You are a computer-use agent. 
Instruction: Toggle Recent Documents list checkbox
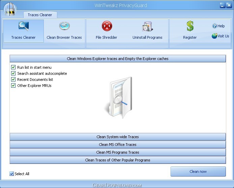tap(13, 79)
